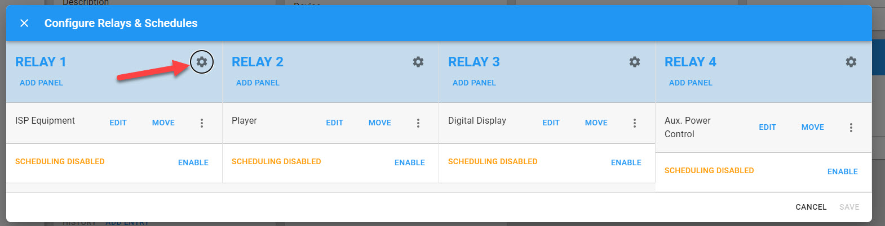Edit the ISP Equipment panel

(x=118, y=123)
